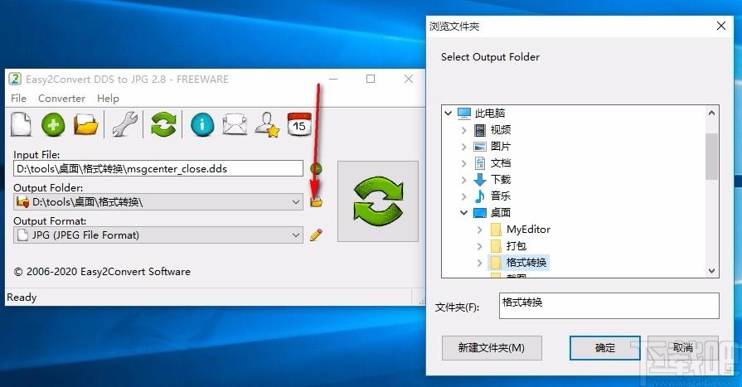Select the 音乐 folder
The image size is (742, 387).
click(x=500, y=196)
